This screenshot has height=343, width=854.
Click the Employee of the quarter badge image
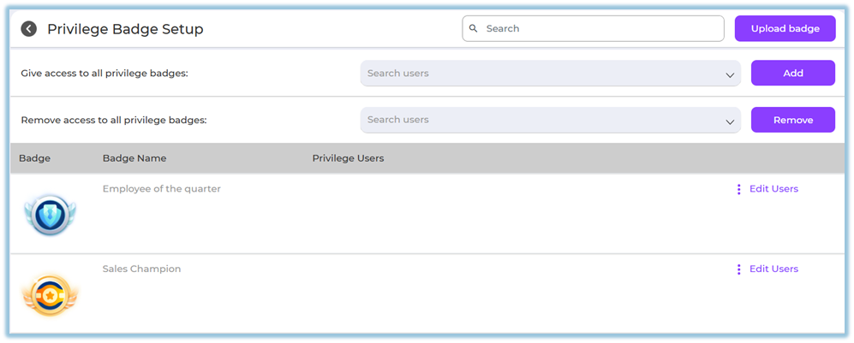click(x=49, y=214)
